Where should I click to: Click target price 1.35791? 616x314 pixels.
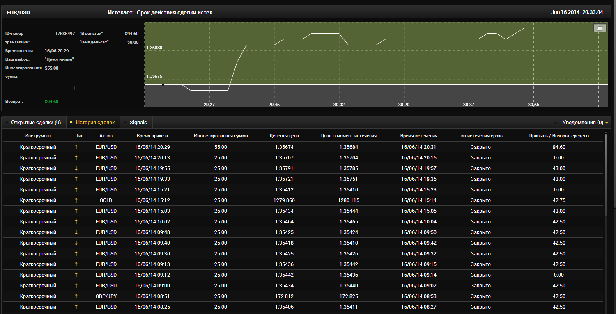(284, 168)
